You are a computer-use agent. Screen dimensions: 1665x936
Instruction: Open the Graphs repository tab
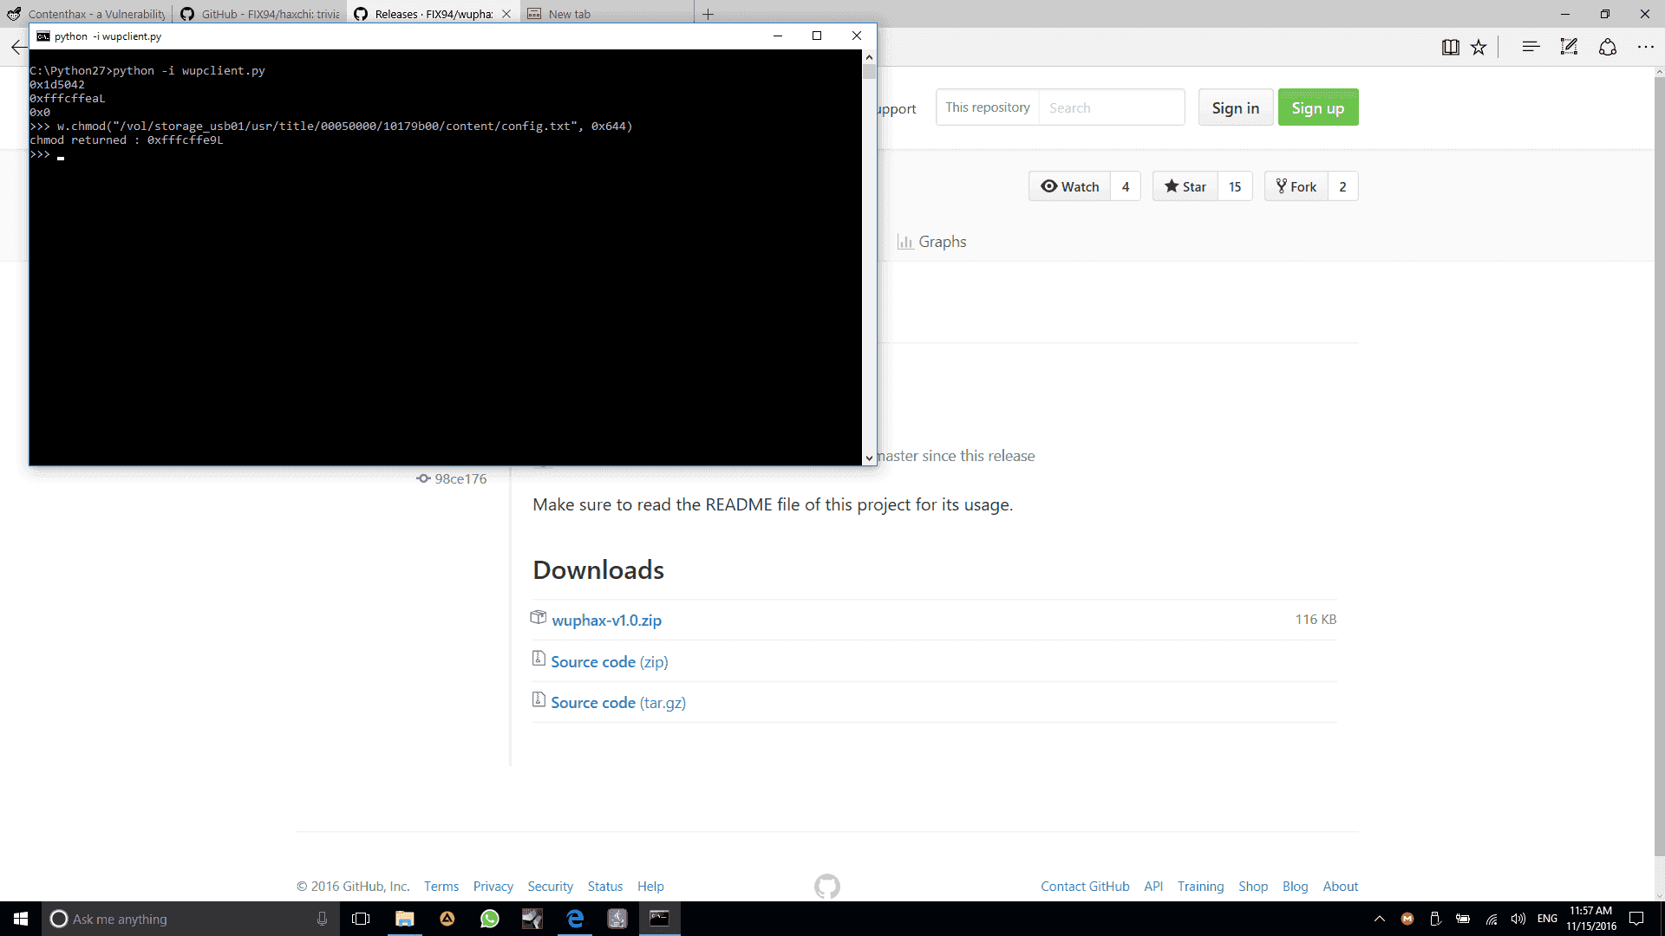[932, 242]
